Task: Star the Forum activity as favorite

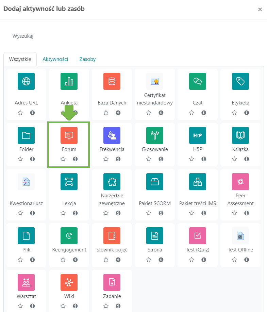Action: (x=63, y=159)
